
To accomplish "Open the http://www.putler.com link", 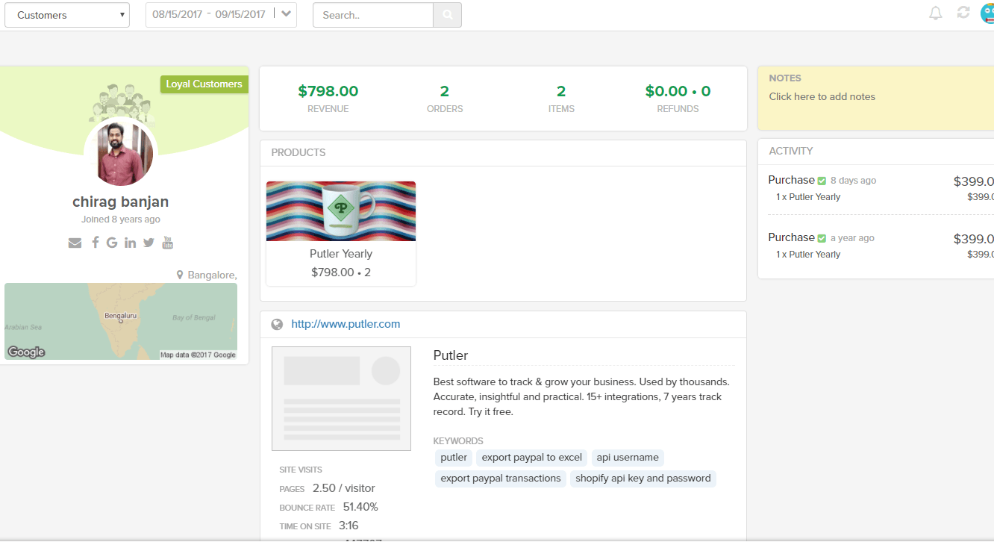I will click(x=346, y=324).
